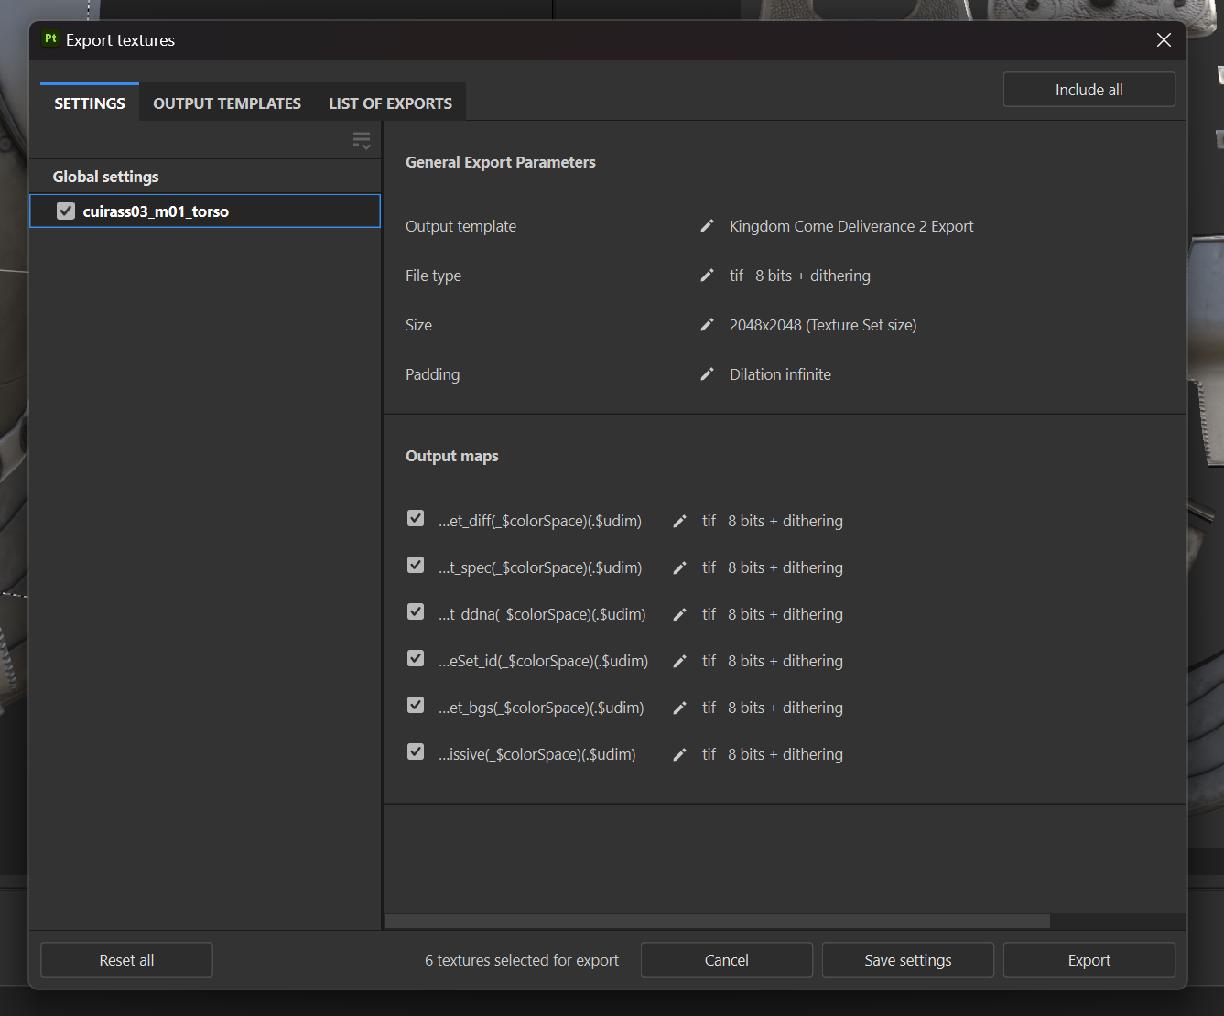Viewport: 1224px width, 1016px height.
Task: Click the Output maps heading
Action: [x=452, y=456]
